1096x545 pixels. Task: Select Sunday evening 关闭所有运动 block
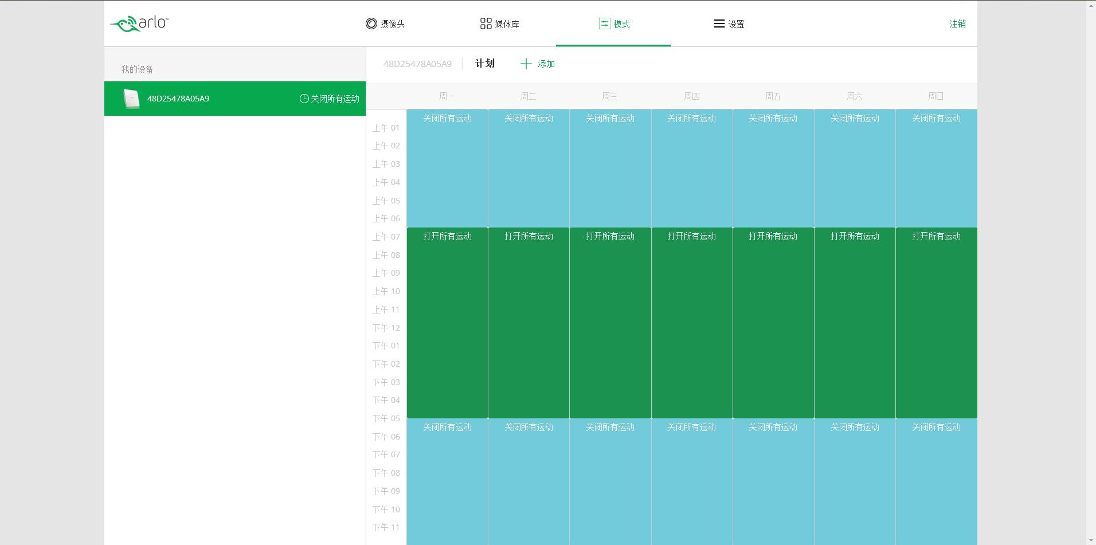pyautogui.click(x=937, y=481)
